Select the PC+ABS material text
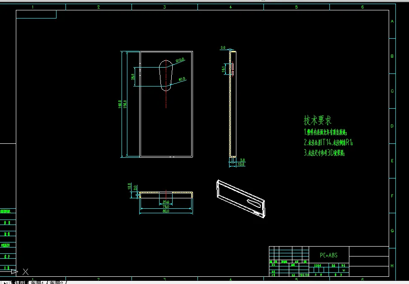Screen dimensions: 409x284 pyautogui.click(x=329, y=255)
